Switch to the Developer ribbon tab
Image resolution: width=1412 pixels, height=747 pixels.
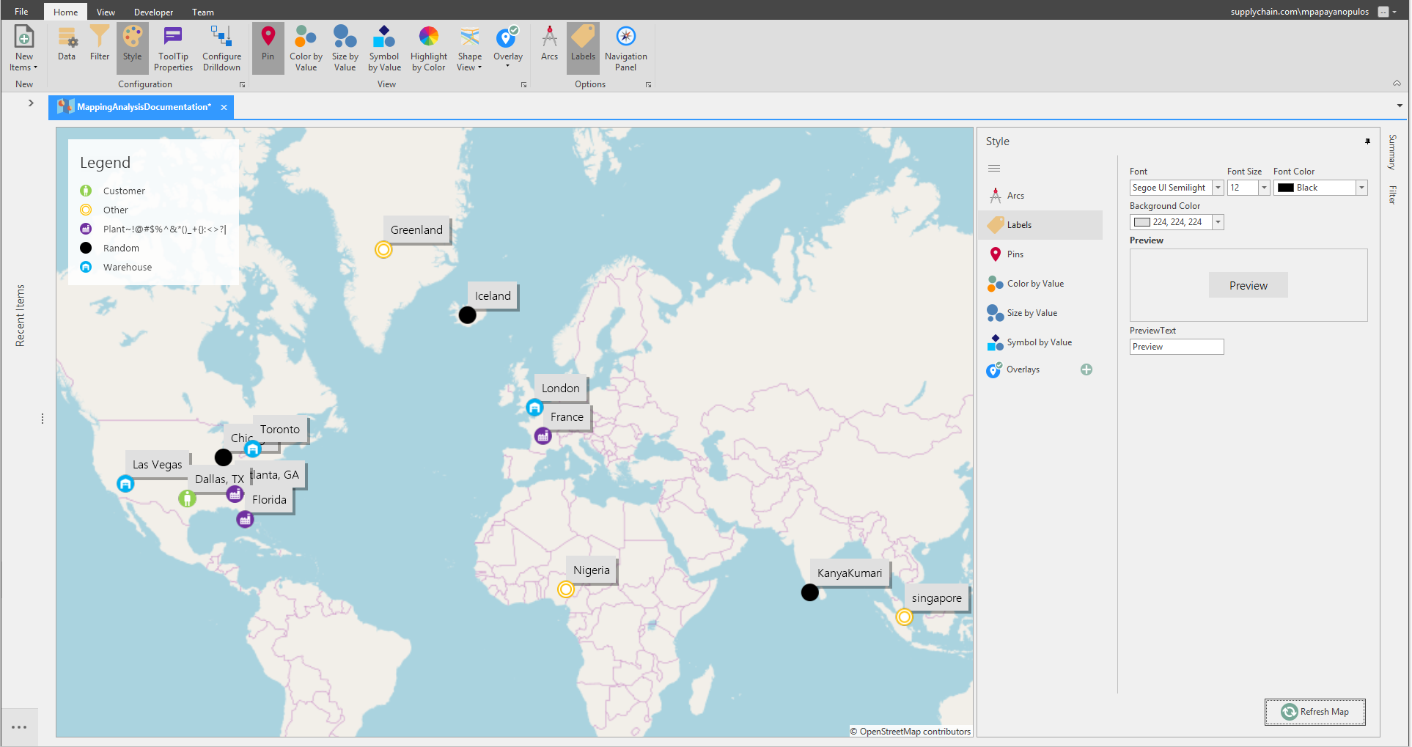click(153, 12)
